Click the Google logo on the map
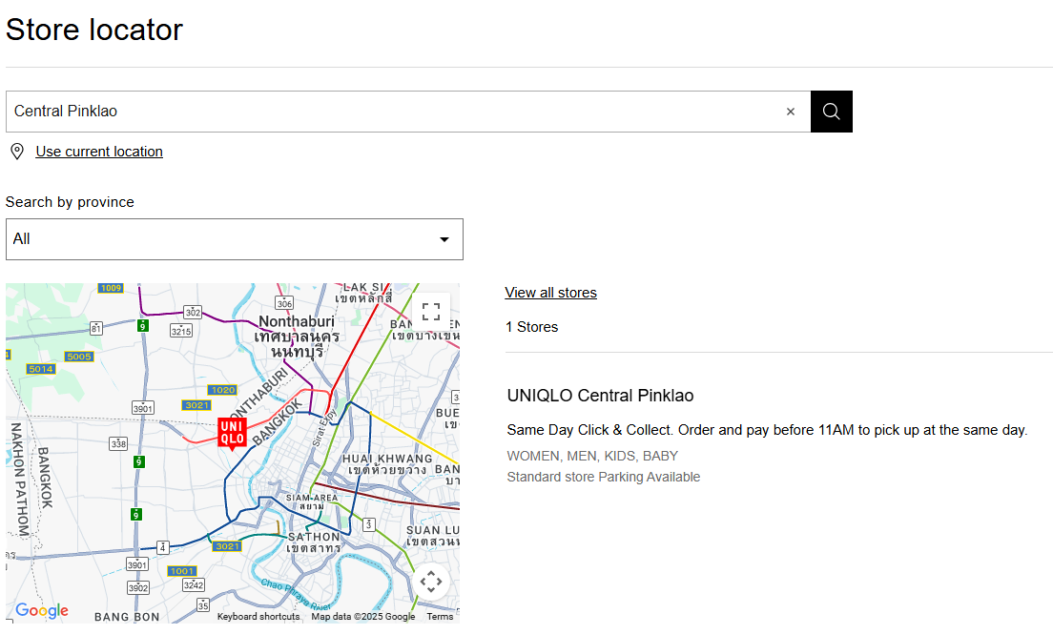Screen dimensions: 1053x634 (41, 610)
